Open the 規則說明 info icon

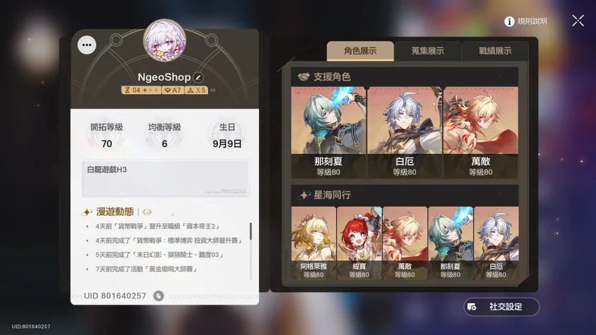(x=509, y=22)
